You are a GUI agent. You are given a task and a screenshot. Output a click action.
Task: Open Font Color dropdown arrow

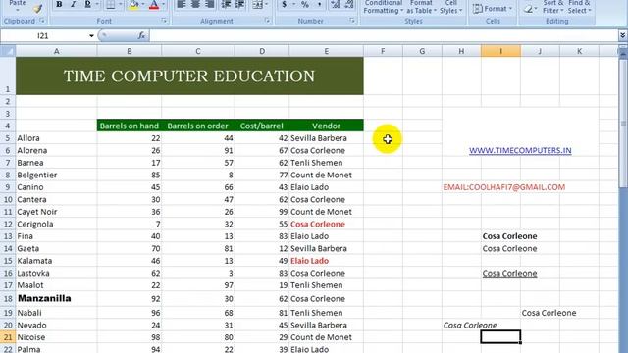(163, 4)
